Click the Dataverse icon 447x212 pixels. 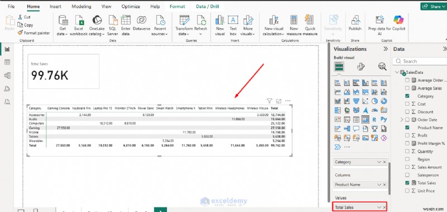[x=141, y=20]
